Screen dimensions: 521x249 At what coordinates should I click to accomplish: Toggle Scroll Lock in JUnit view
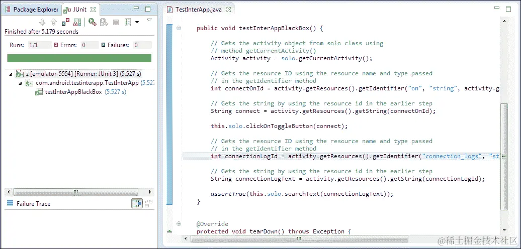click(x=77, y=22)
